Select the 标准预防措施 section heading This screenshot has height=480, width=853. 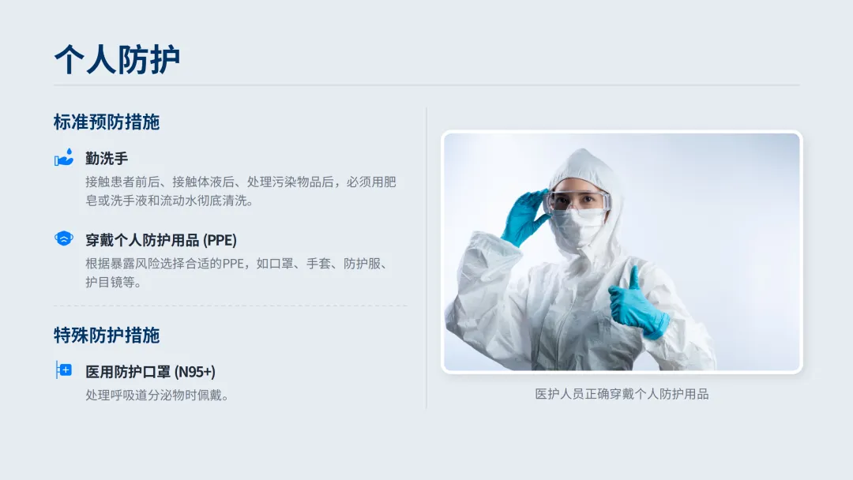tap(106, 122)
